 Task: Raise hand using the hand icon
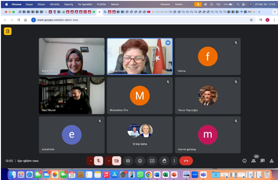click(164, 161)
